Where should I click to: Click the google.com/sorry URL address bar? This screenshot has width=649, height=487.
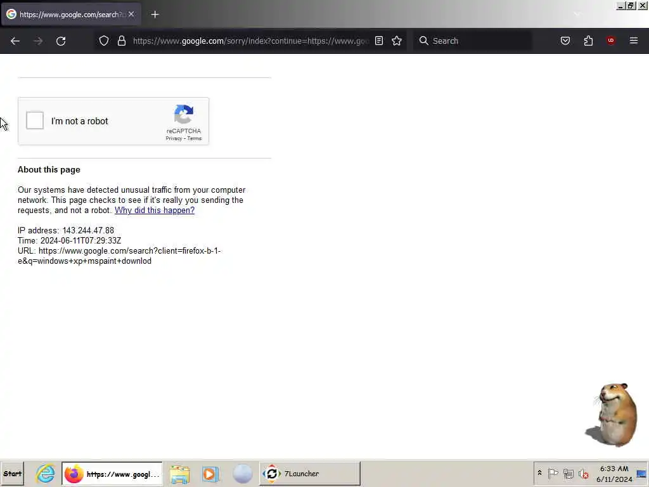click(x=250, y=41)
